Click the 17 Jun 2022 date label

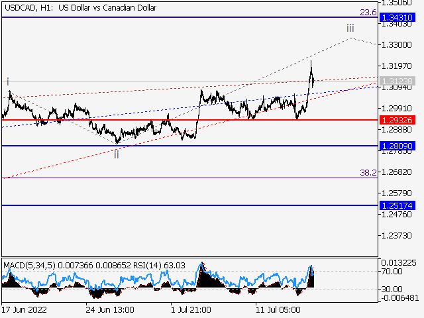(24, 309)
